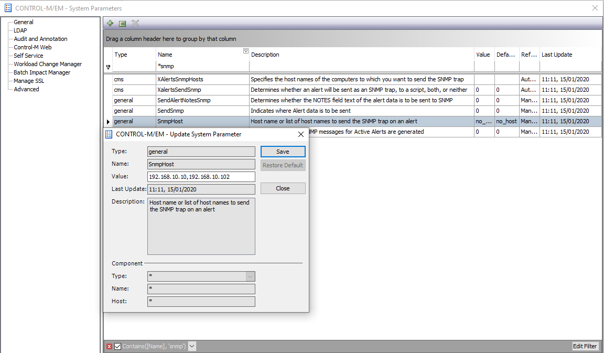Click the System Parameters window title icon

point(8,8)
